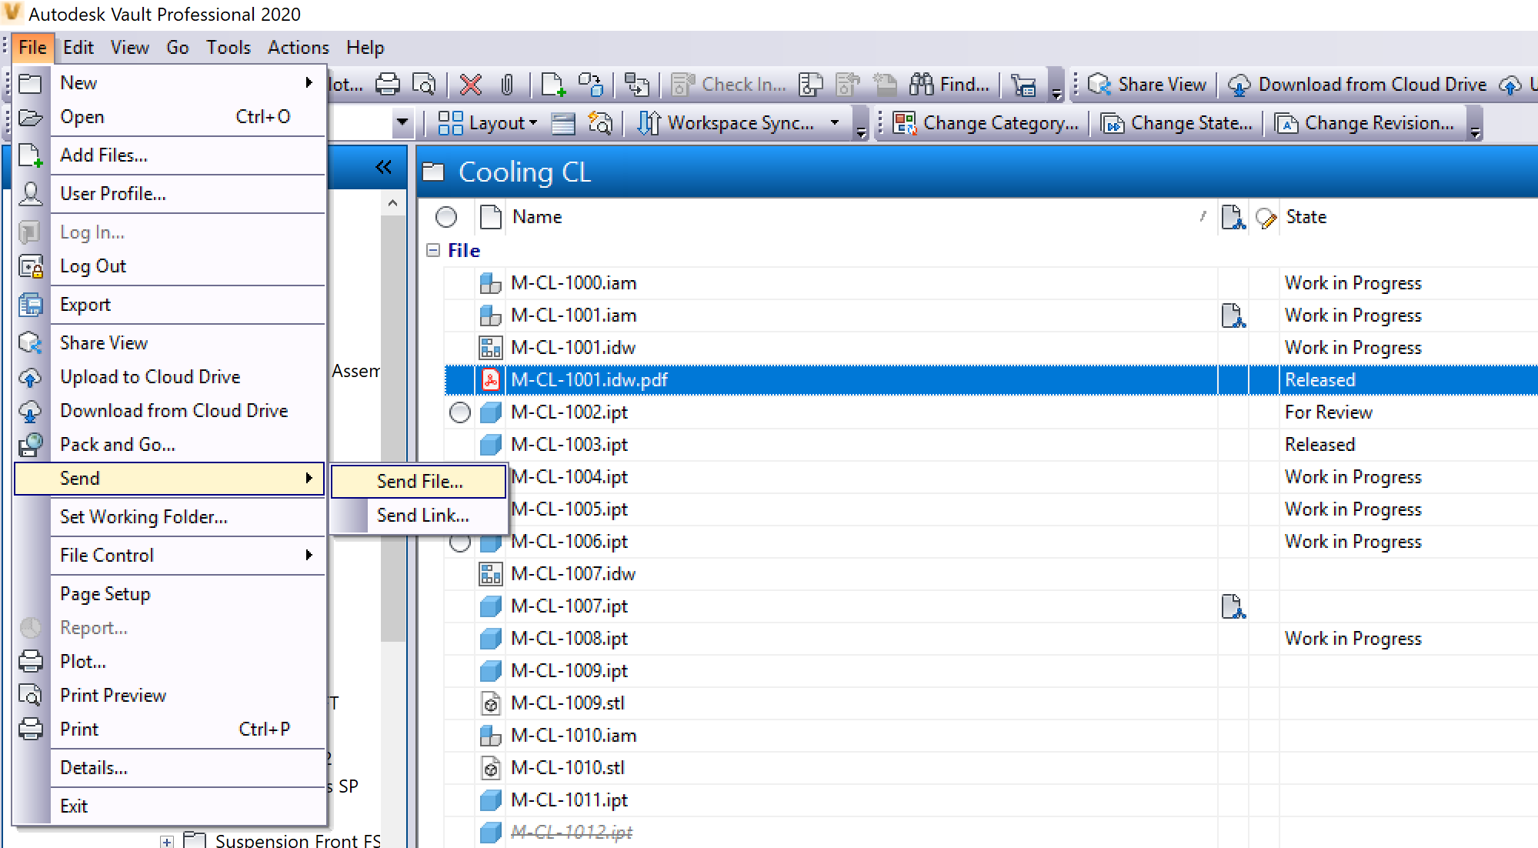
Task: Select Upload to Cloud Drive menu item
Action: pyautogui.click(x=188, y=377)
